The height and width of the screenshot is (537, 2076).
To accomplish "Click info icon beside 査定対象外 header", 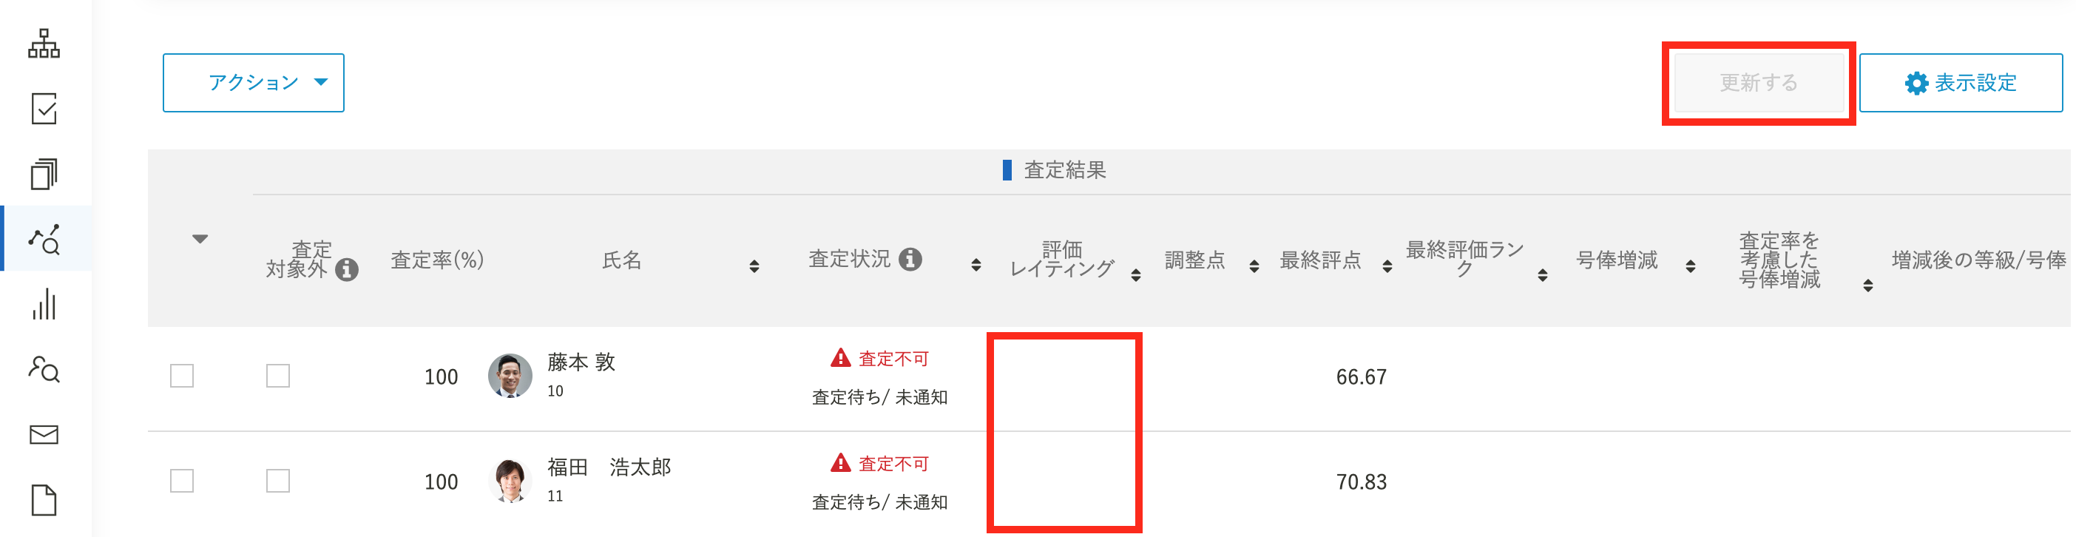I will pos(347,269).
